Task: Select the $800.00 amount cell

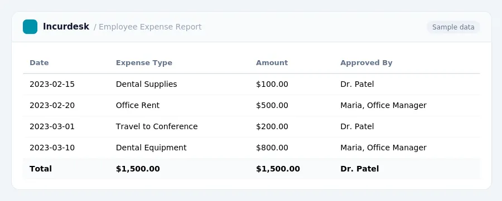Action: pyautogui.click(x=272, y=148)
